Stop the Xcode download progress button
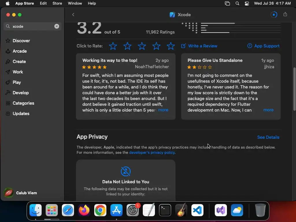The height and width of the screenshot is (222, 296). [x=274, y=14]
